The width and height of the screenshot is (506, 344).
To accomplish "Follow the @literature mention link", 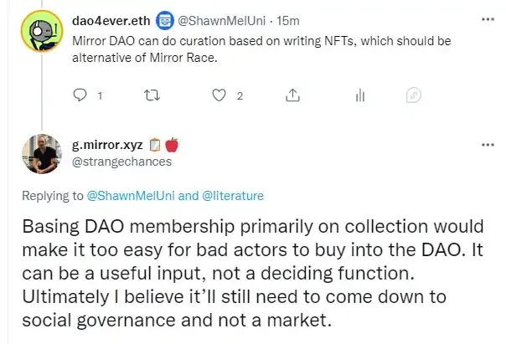I will (233, 196).
